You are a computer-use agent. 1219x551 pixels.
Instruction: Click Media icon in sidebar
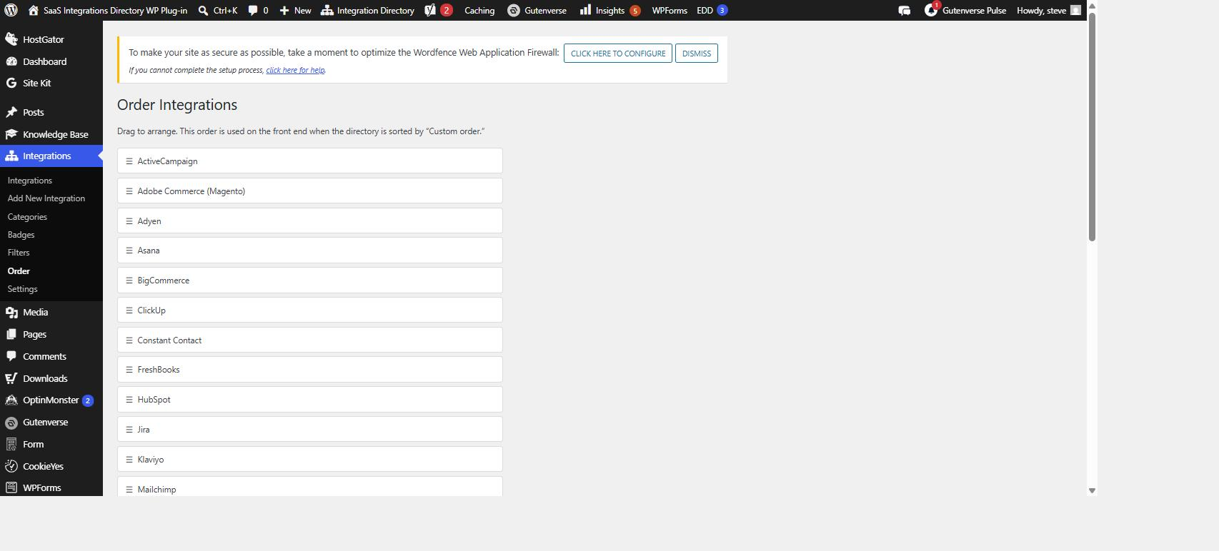[x=11, y=312]
